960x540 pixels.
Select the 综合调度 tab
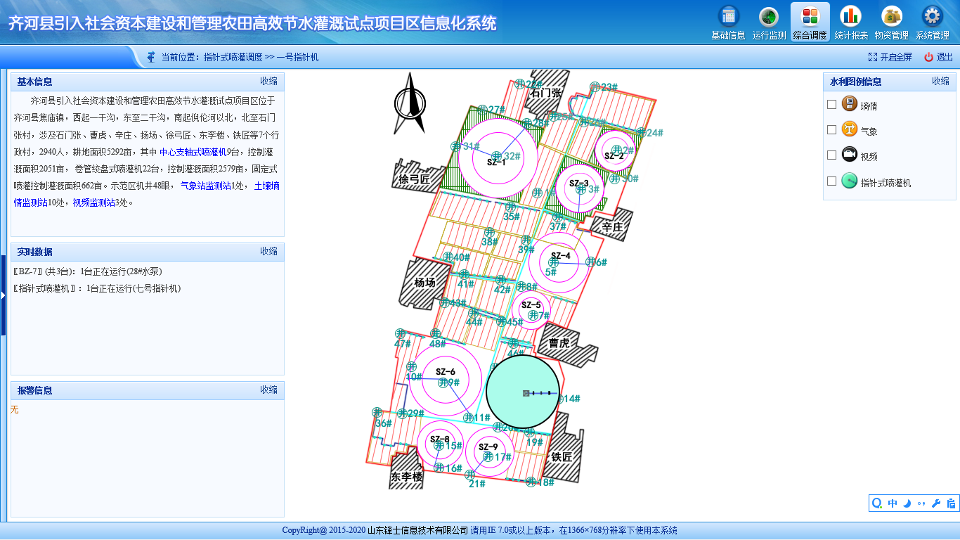(x=810, y=22)
